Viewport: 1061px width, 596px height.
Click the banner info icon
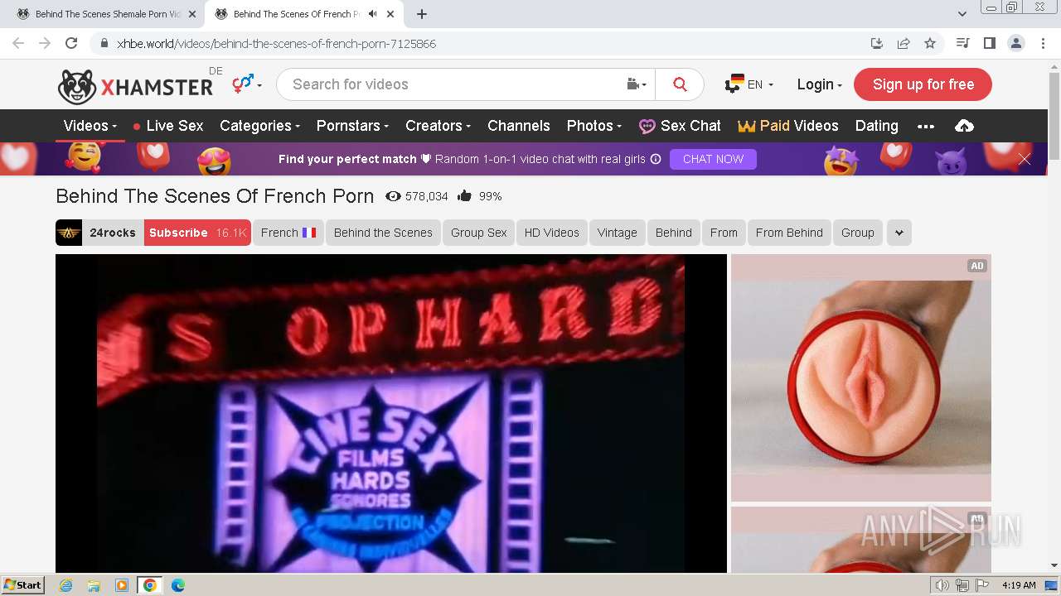656,159
